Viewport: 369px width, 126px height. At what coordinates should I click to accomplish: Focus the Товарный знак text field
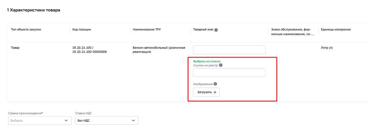click(x=229, y=50)
